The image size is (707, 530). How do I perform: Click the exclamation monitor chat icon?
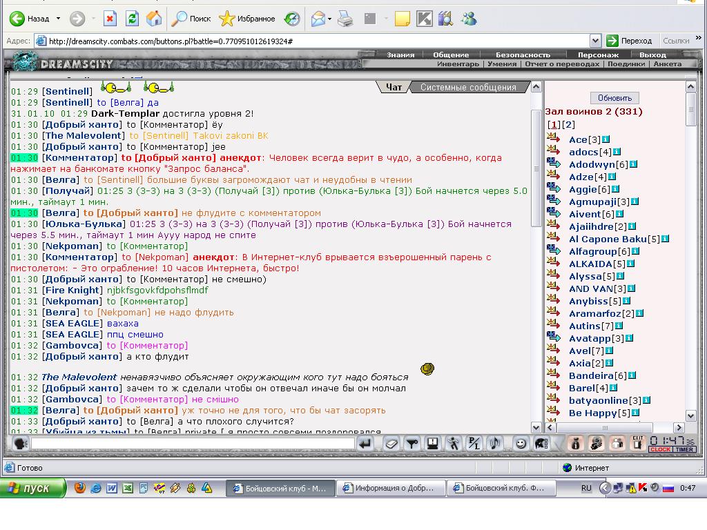click(432, 444)
